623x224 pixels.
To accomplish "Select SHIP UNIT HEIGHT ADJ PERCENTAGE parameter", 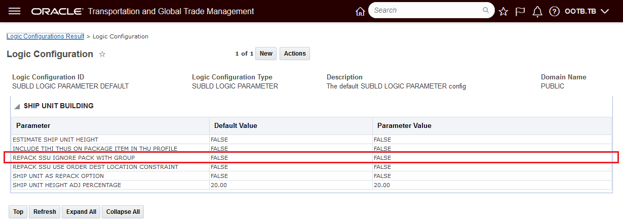I will [67, 185].
